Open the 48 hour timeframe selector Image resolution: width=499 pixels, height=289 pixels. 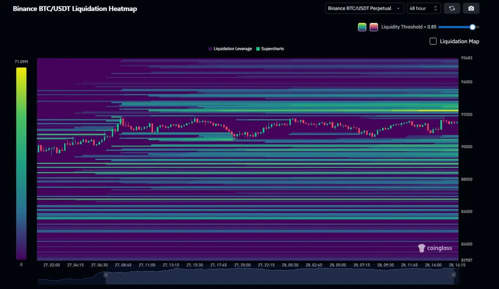click(x=424, y=8)
